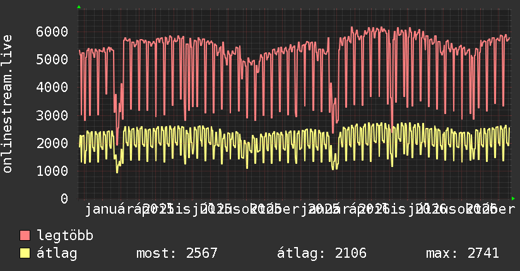This screenshot has height=271, width=520.
Task: Click the yellow átlag legend color swatch
Action: (25, 253)
